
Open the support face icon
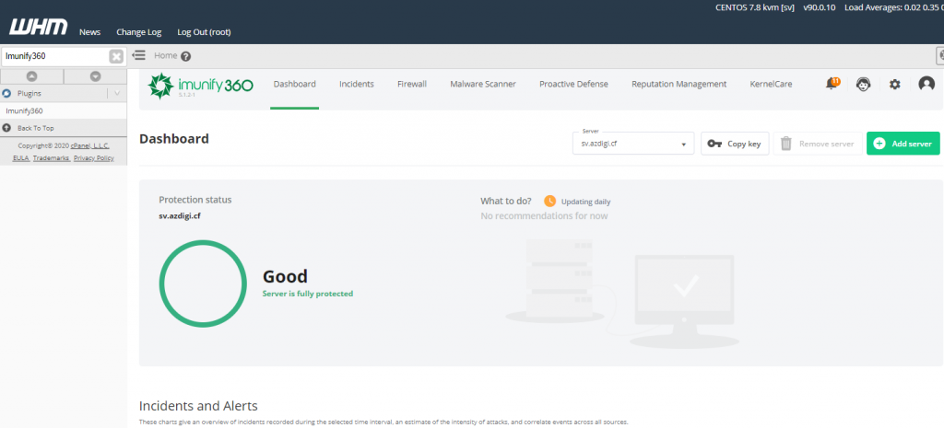(863, 85)
